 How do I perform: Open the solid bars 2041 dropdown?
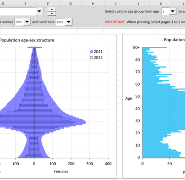coord(69,22)
